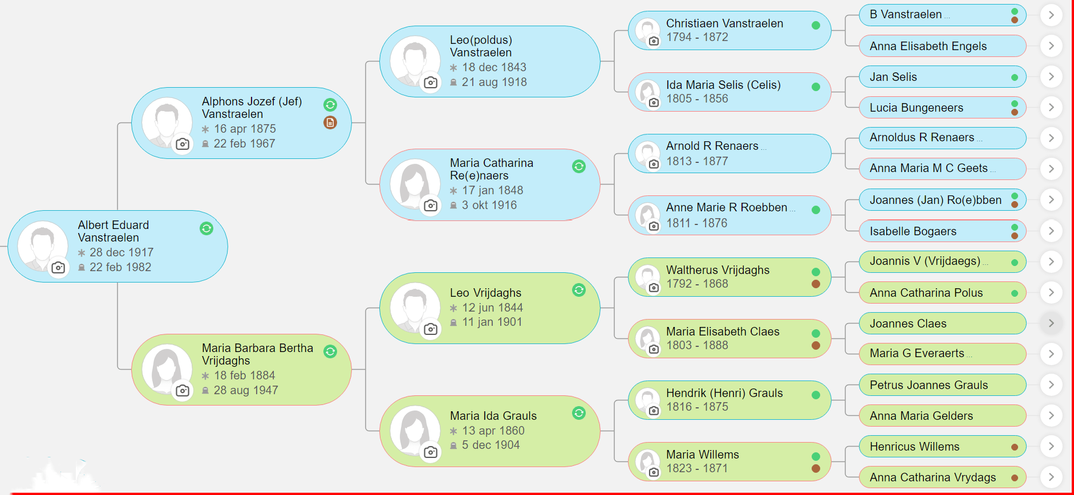Click brown dot on Maria Willems card
This screenshot has height=495, width=1074.
pyautogui.click(x=816, y=468)
